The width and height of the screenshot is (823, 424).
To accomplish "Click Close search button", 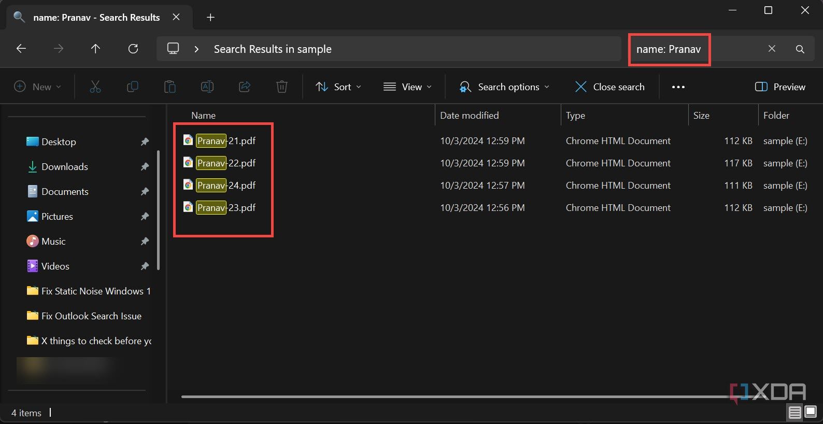I will 610,87.
